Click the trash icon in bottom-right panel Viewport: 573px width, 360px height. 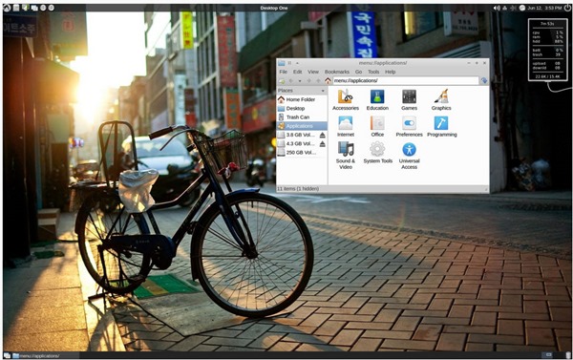pos(567,355)
